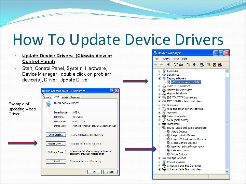
Task: Collapse Sound, video and game controllers node
Action: point(160,128)
